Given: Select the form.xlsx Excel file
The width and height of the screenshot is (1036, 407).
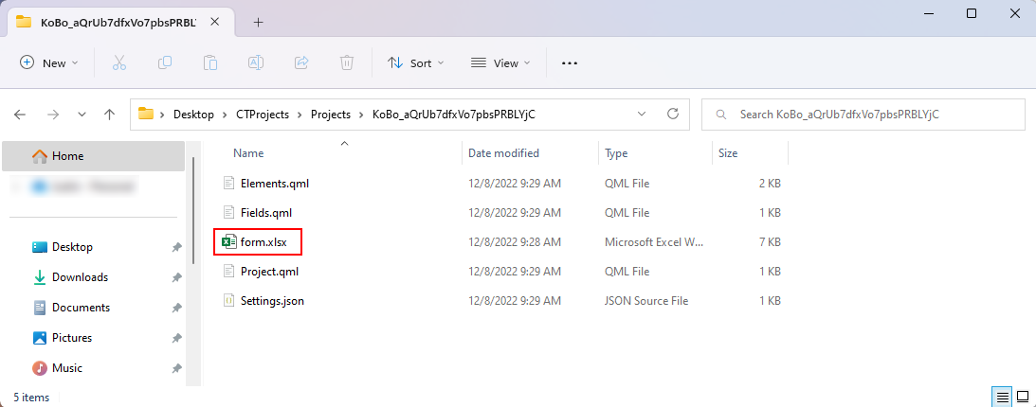Looking at the screenshot, I should tap(264, 241).
